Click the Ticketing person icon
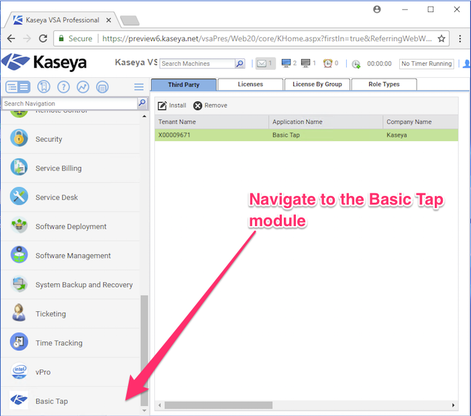This screenshot has height=416, width=471. pos(19,313)
